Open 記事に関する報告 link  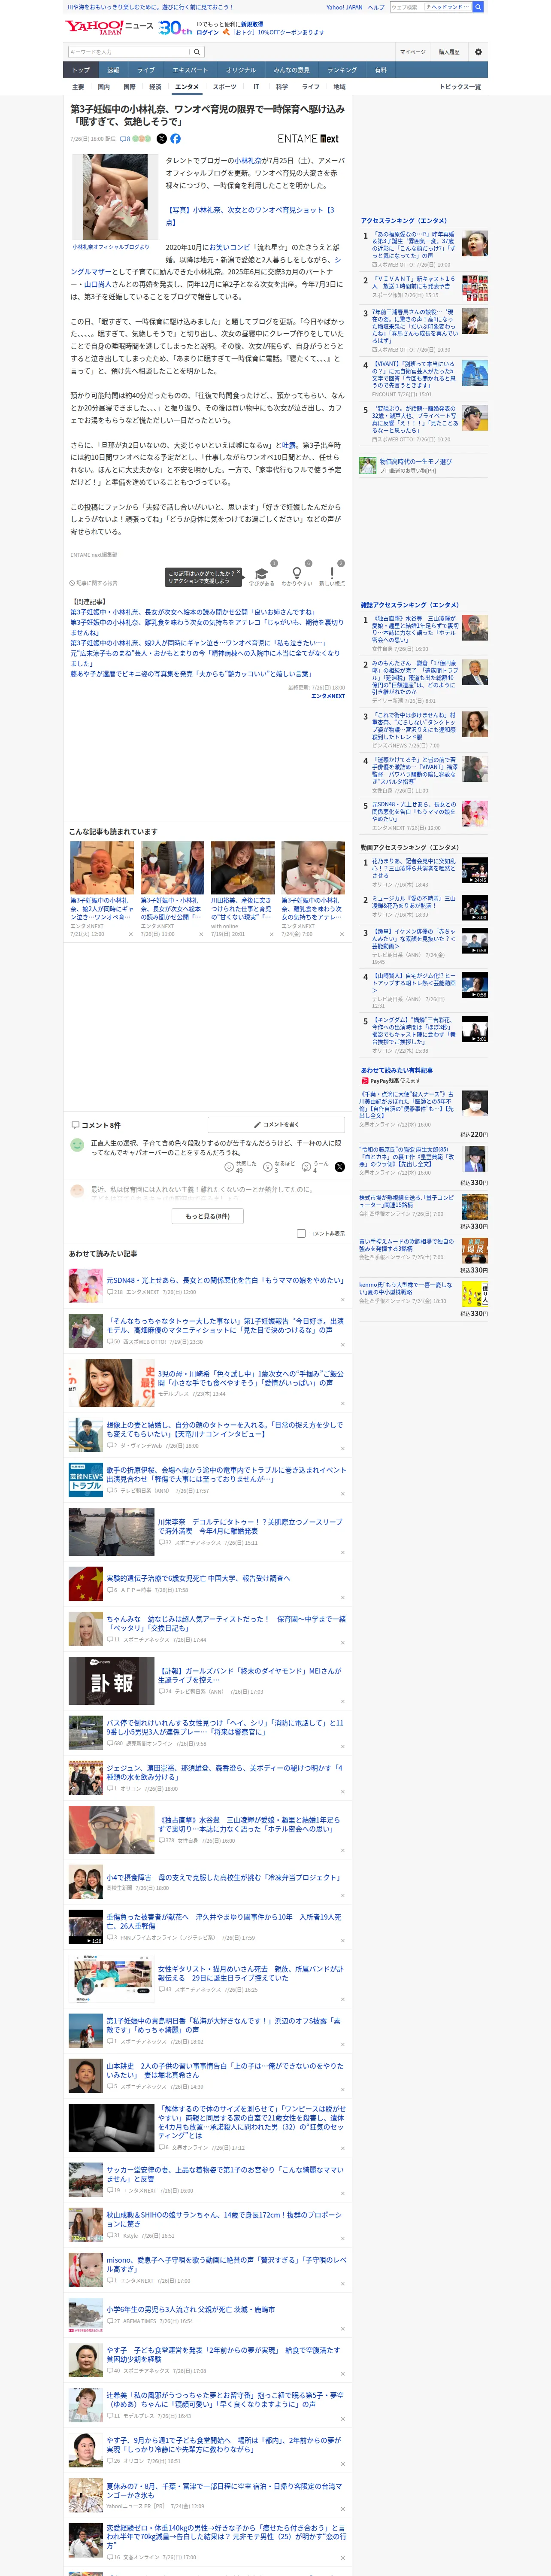(94, 583)
